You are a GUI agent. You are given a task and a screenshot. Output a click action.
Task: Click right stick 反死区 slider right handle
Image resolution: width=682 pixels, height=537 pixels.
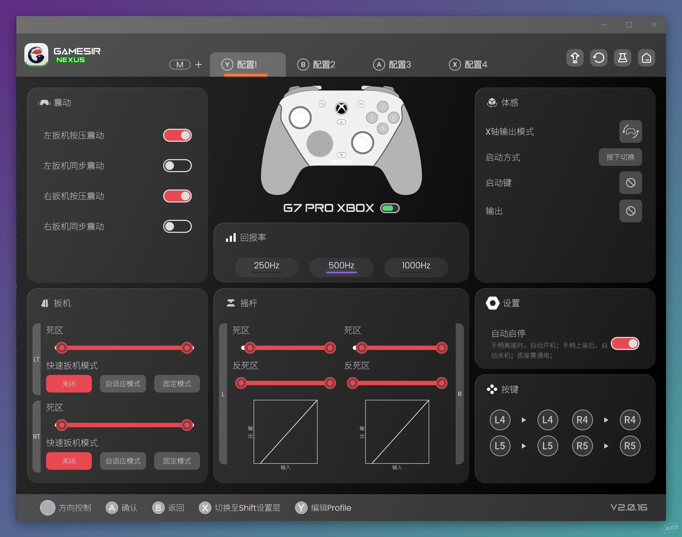pyautogui.click(x=442, y=383)
